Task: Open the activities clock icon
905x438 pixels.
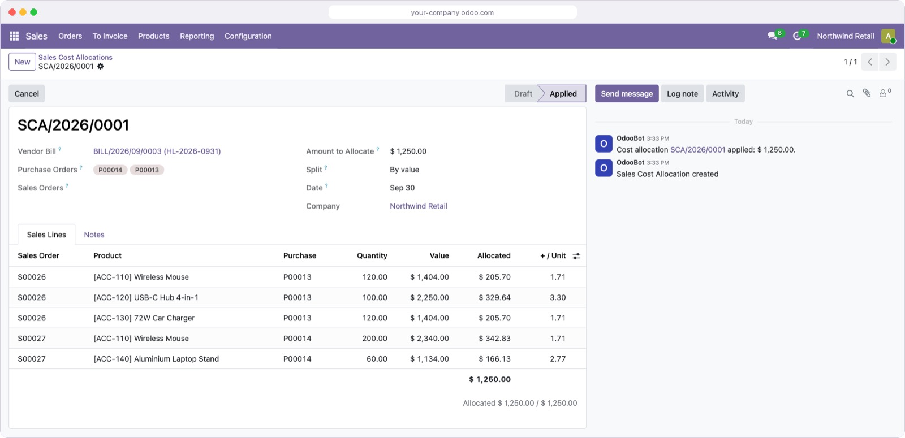Action: pos(797,36)
